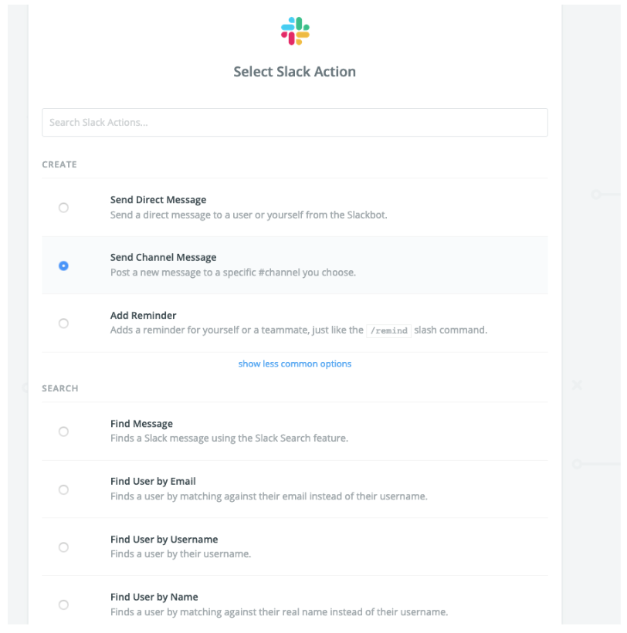The height and width of the screenshot is (633, 627).
Task: Select the Find User by Name radio button
Action: click(x=63, y=604)
